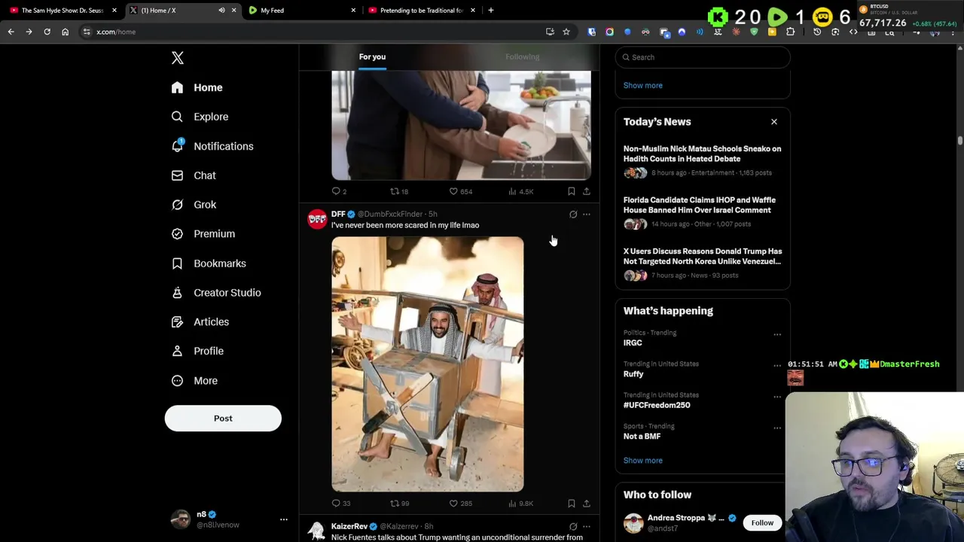Open Explore in the sidebar

[x=200, y=117]
